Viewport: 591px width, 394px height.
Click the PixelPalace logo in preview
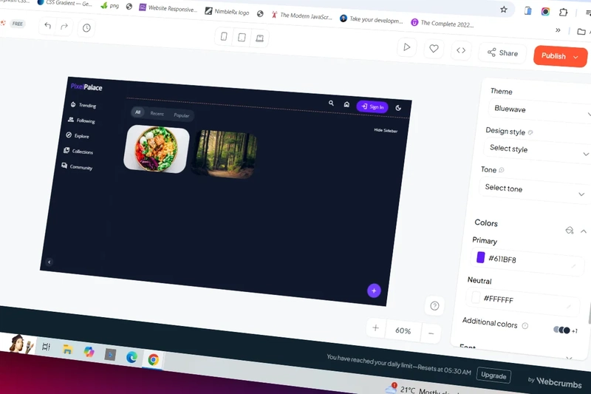(x=86, y=87)
